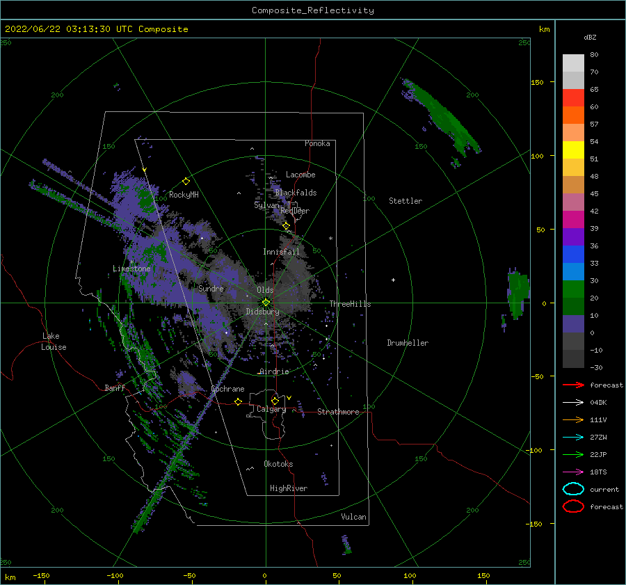Viewport: 626px width, 585px height.
Task: Select green swatch between 30 and 20
Action: pos(573,289)
